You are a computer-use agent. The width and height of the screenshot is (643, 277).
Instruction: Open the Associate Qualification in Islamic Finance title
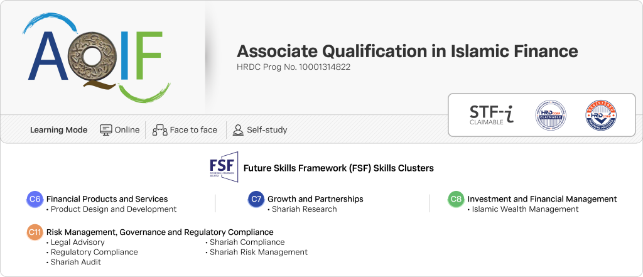click(407, 52)
